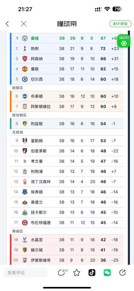
Task: Tap the 伊普斯维奇 team name at rank 20
Action: coord(40,260)
